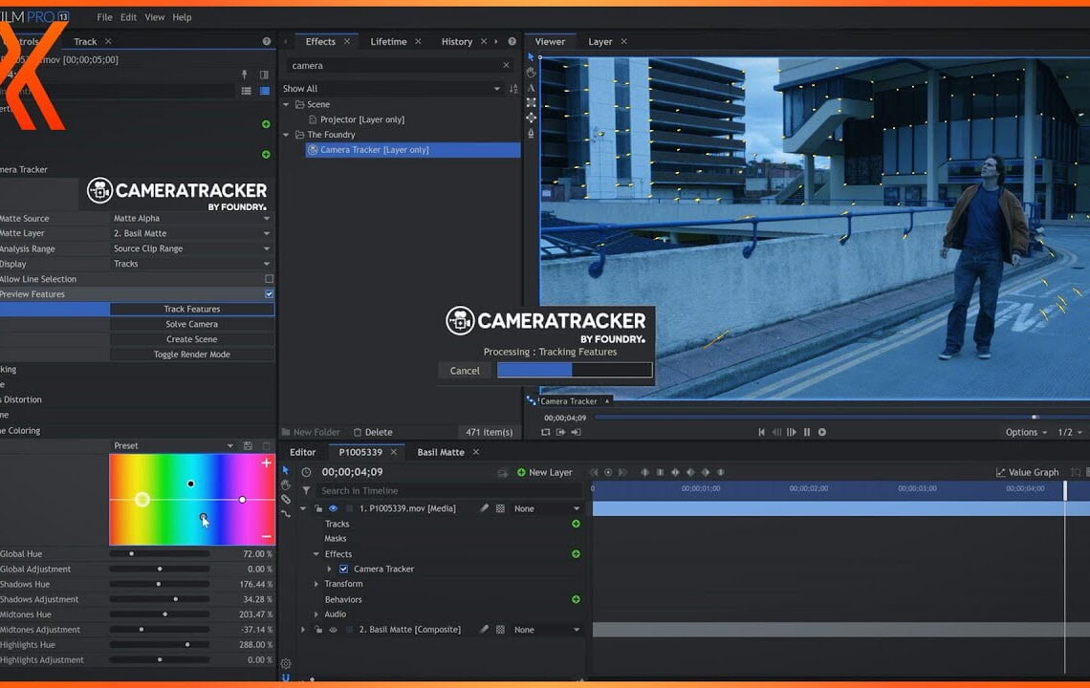
Task: Open the Lifetime panel tab
Action: tap(389, 41)
